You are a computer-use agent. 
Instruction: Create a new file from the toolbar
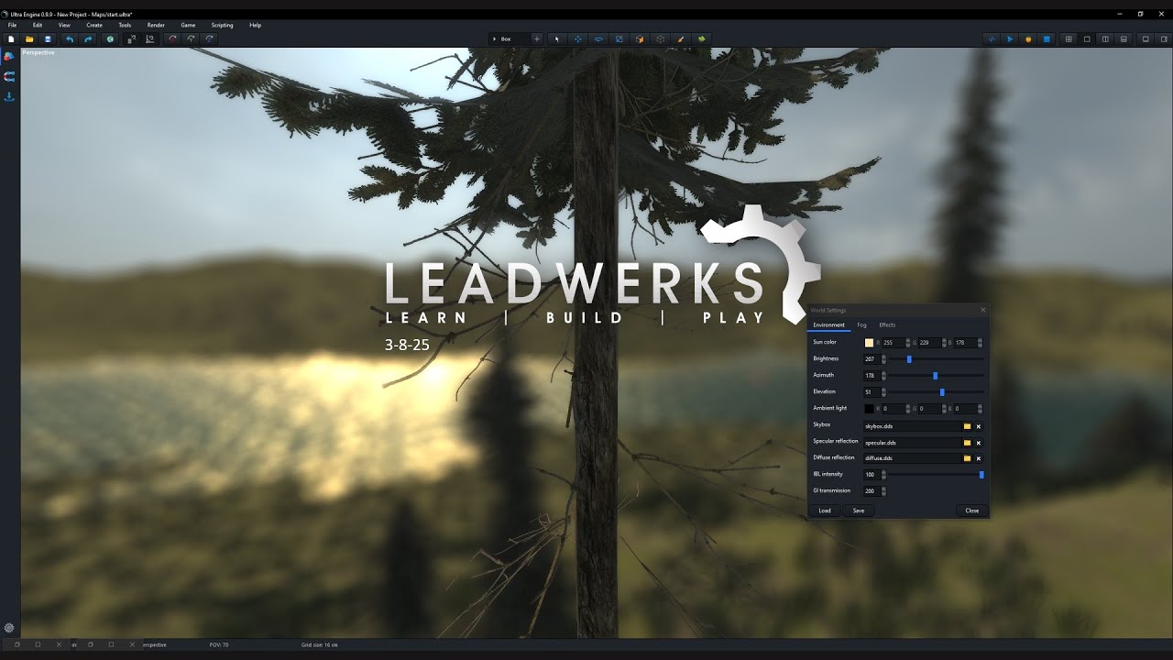(x=12, y=39)
